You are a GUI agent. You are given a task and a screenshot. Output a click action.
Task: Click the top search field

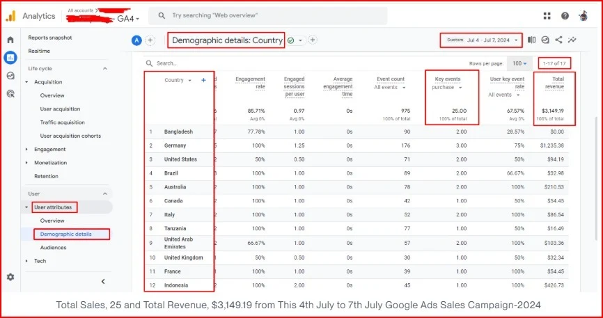(x=267, y=16)
